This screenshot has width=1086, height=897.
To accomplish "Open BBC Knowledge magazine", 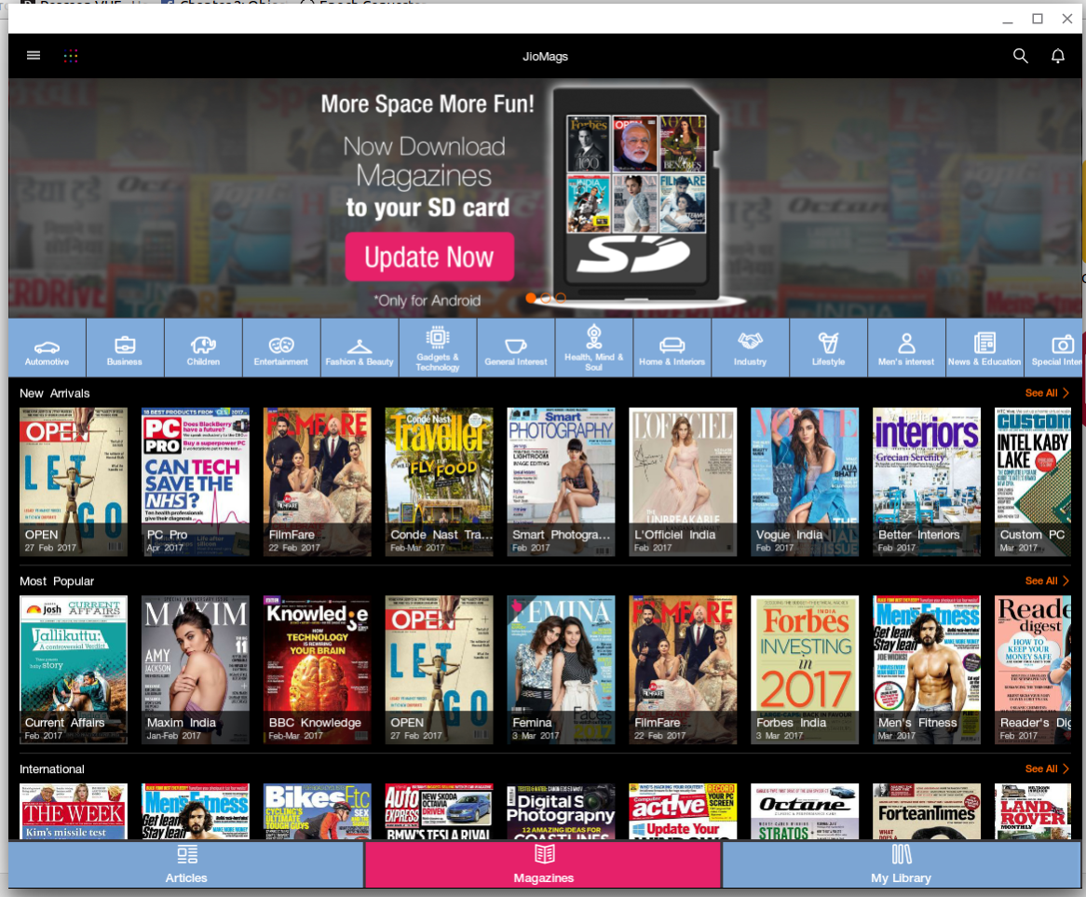I will [x=318, y=670].
